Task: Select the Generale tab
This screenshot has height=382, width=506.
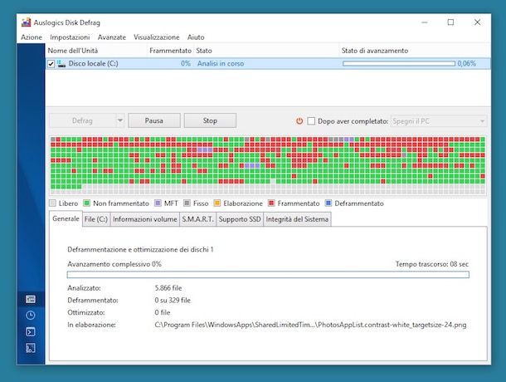Action: click(66, 218)
